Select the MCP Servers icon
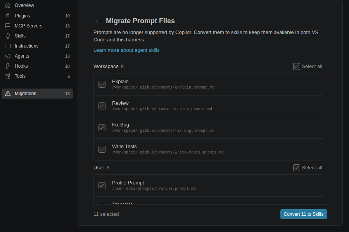 8,26
